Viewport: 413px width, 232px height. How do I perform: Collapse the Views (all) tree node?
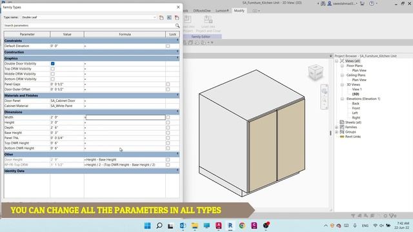coord(337,61)
